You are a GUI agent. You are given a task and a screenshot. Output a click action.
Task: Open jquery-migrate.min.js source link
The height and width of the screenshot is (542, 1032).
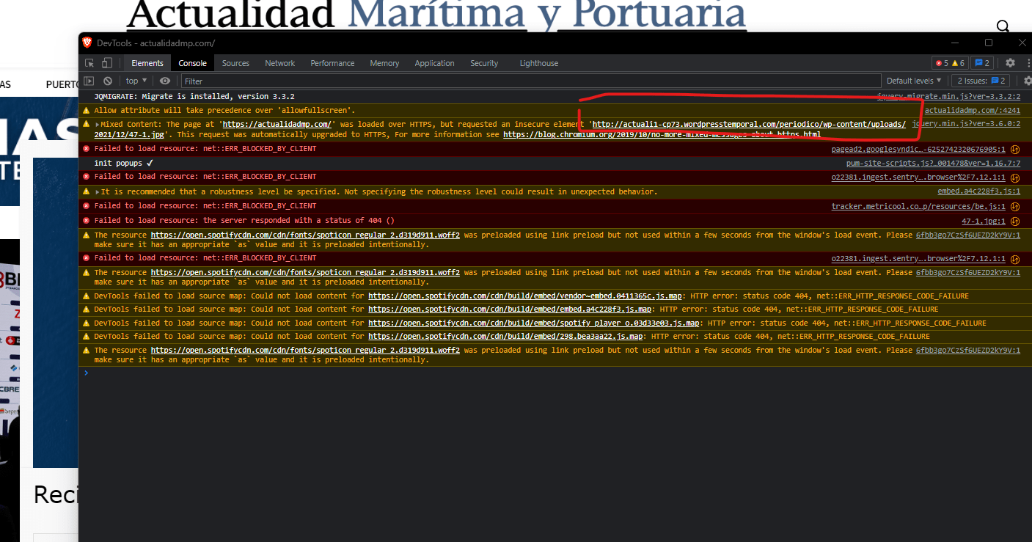(948, 97)
